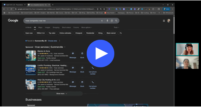The height and width of the screenshot is (107, 201).
Task: Open the Holy City Heating & Air title
Action: [49, 80]
